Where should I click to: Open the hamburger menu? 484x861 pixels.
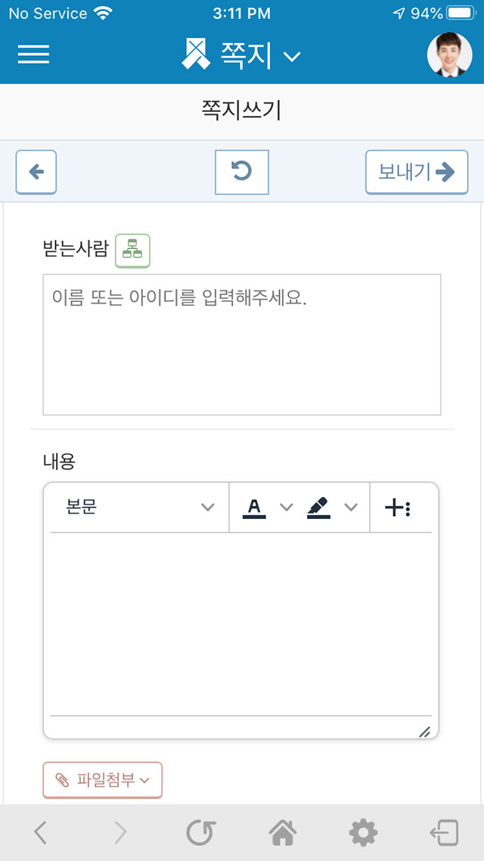point(33,54)
